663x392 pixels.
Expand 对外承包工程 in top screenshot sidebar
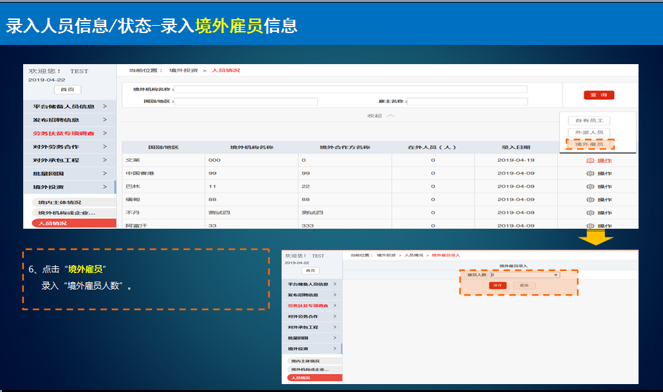[x=104, y=160]
